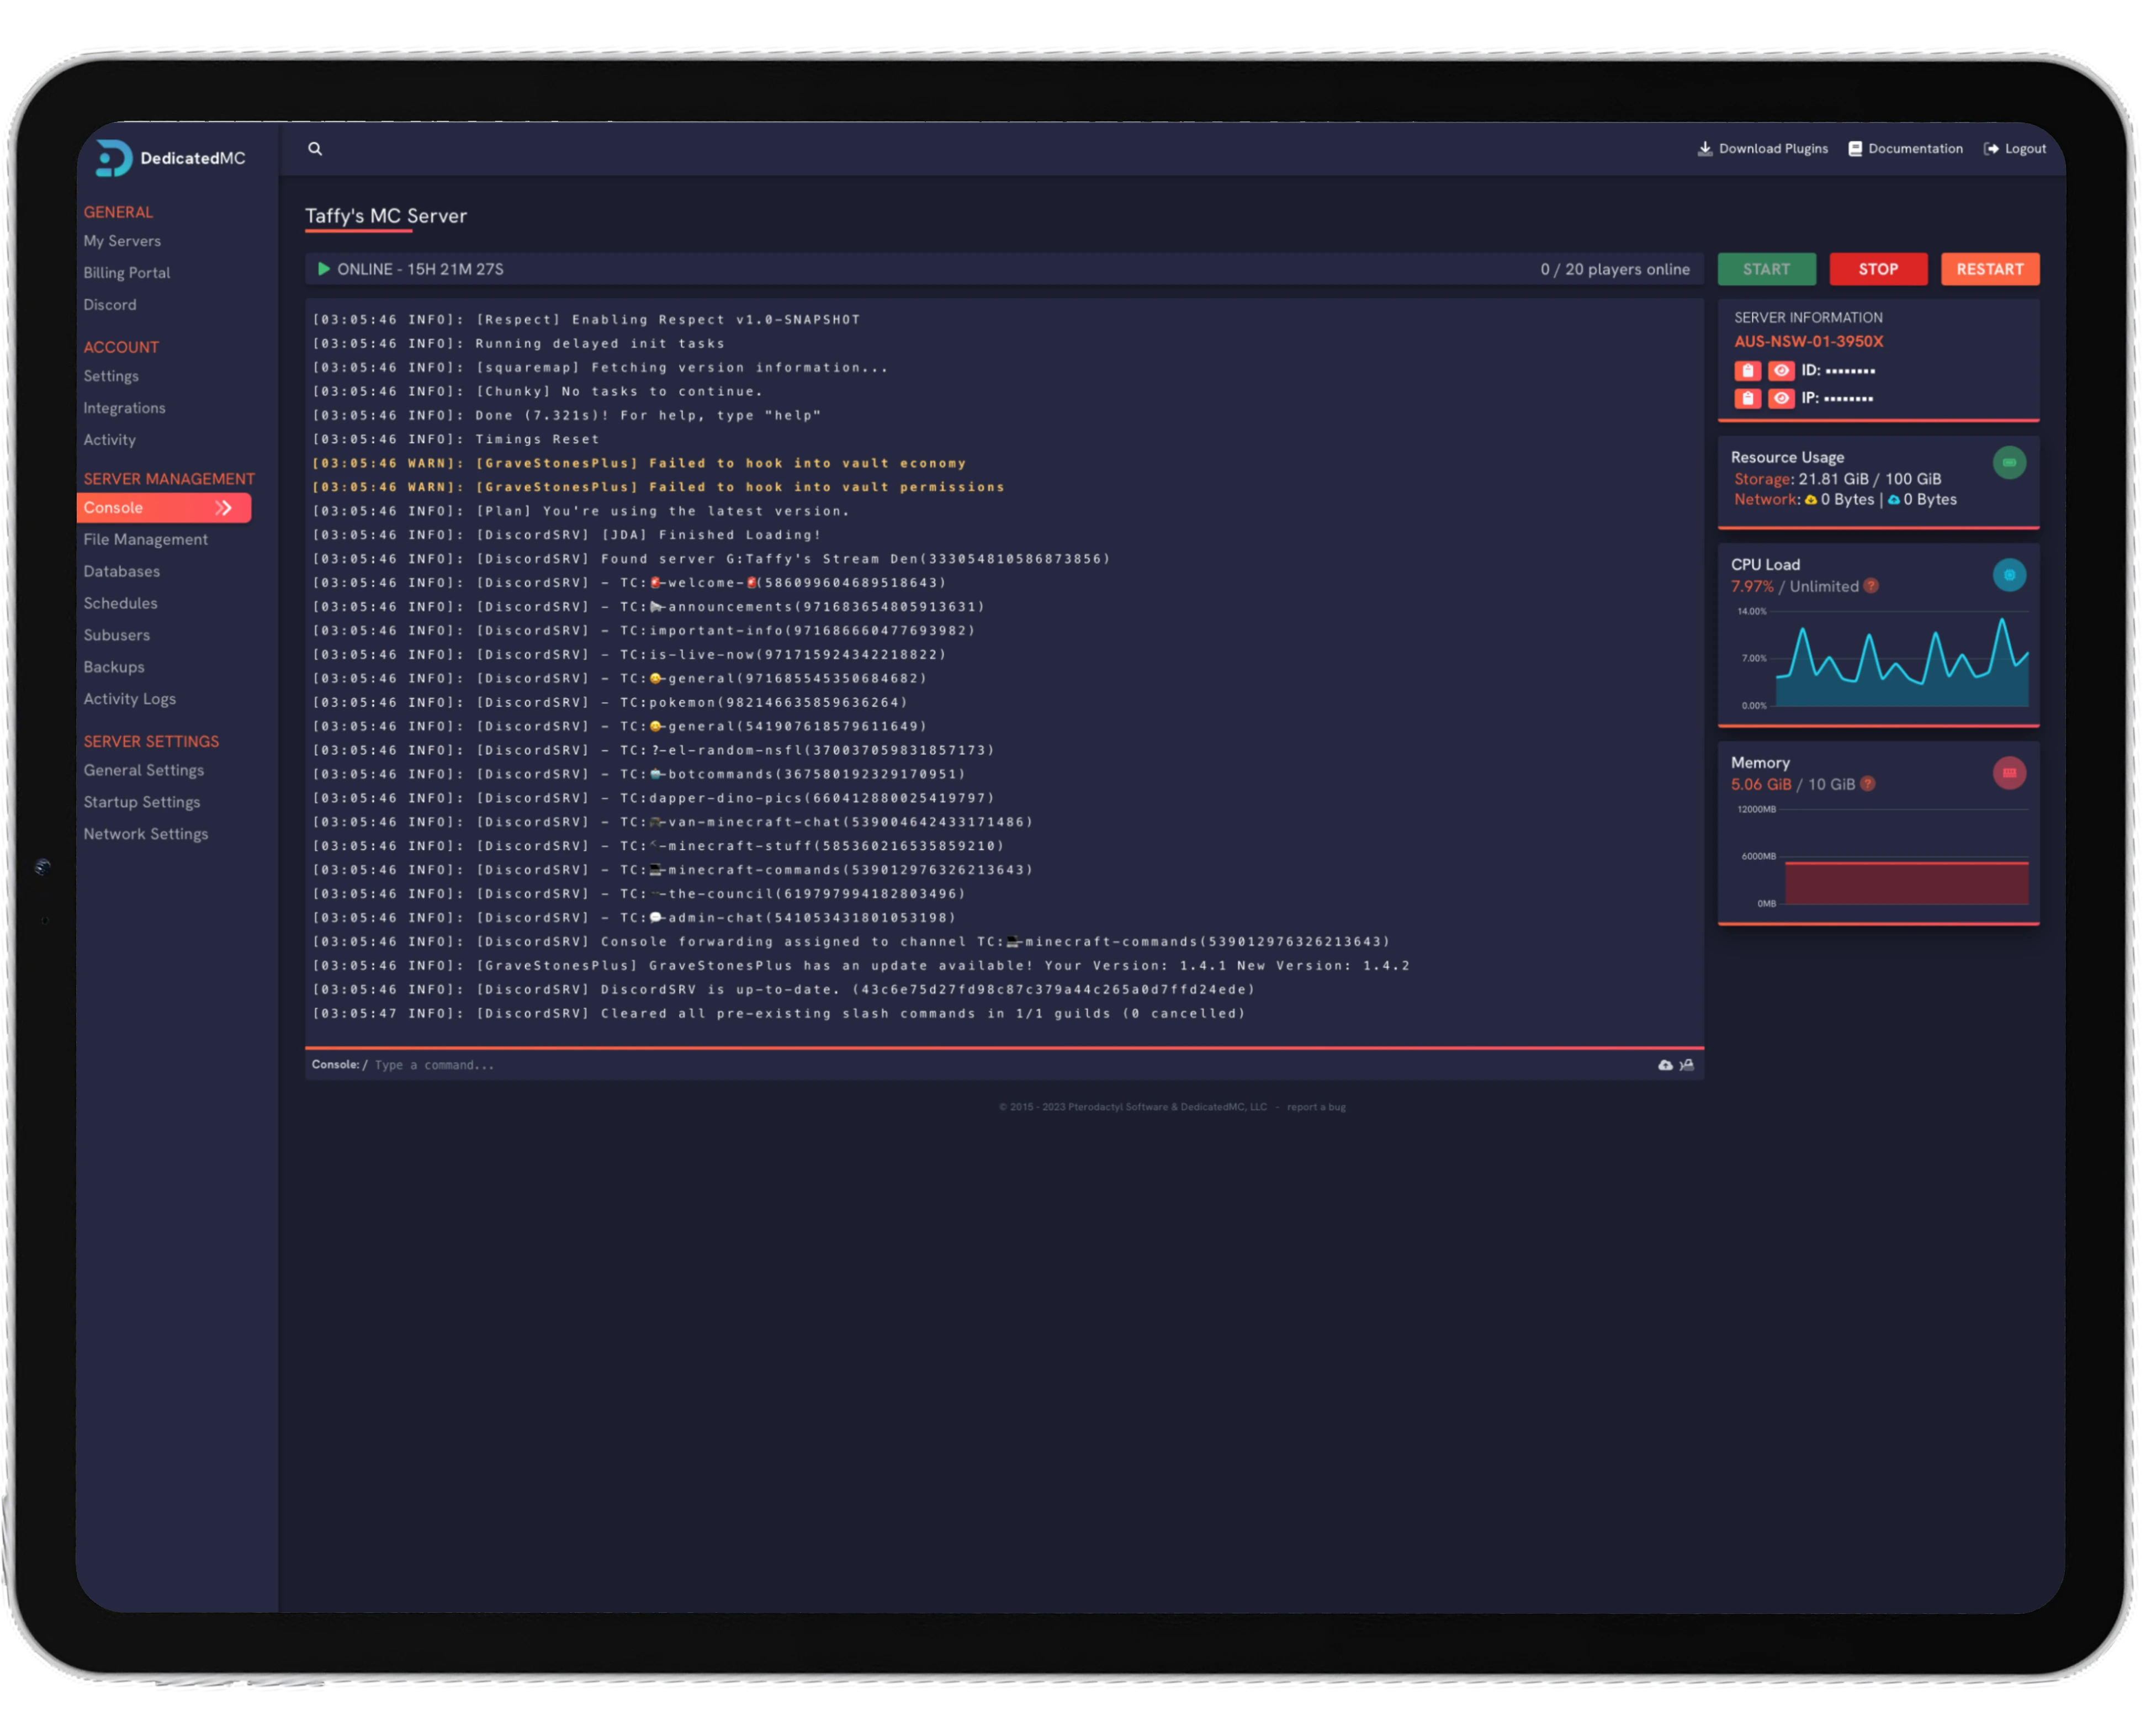Open File Management
This screenshot has height=1736, width=2151.
(x=146, y=541)
